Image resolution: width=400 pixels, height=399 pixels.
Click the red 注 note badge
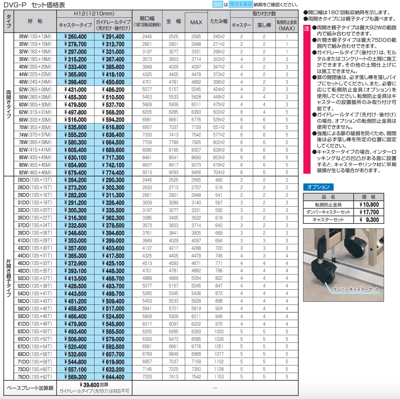point(307,29)
